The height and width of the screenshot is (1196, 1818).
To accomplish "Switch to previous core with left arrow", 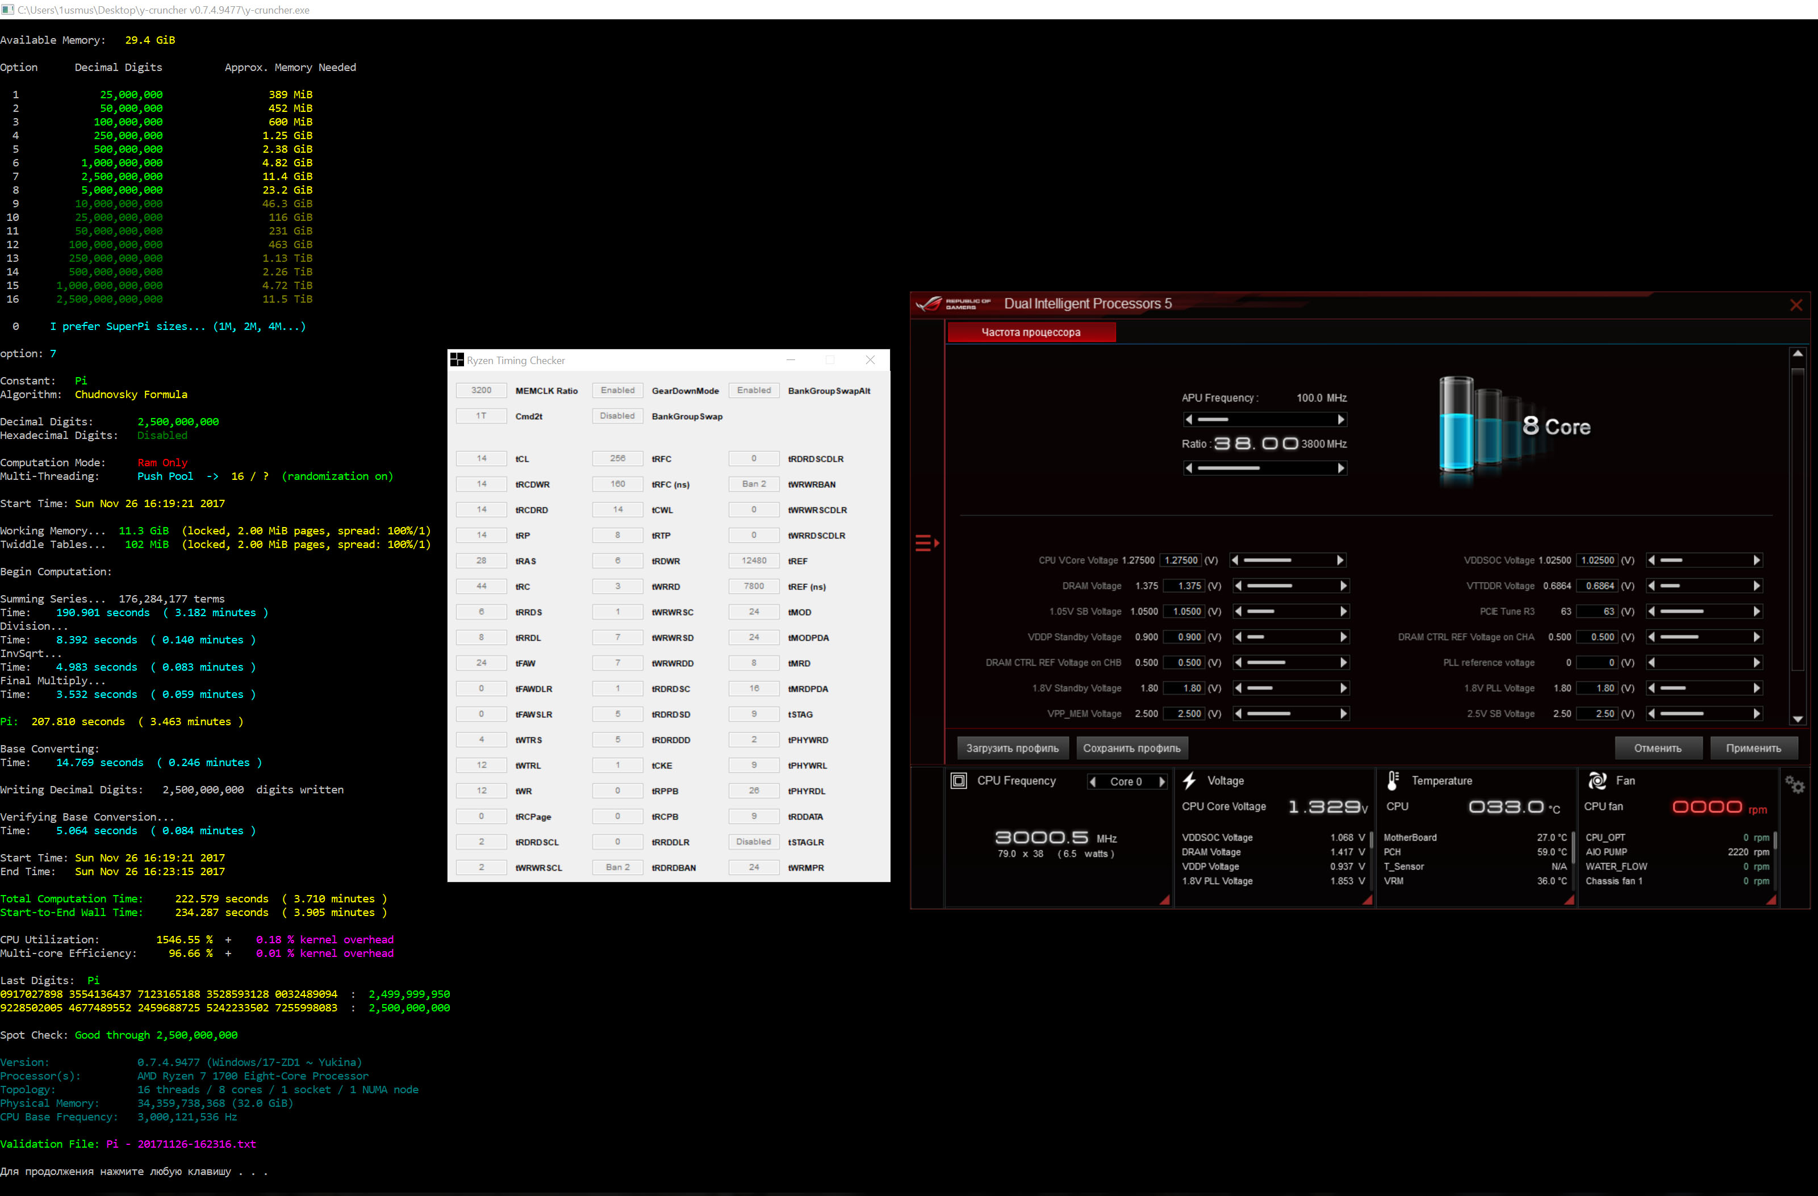I will pos(1093,781).
